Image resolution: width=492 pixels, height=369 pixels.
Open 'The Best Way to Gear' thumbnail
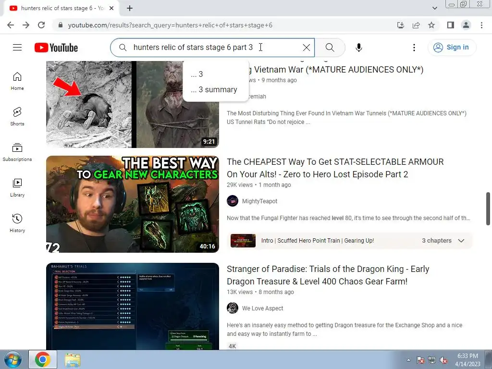[x=133, y=204]
